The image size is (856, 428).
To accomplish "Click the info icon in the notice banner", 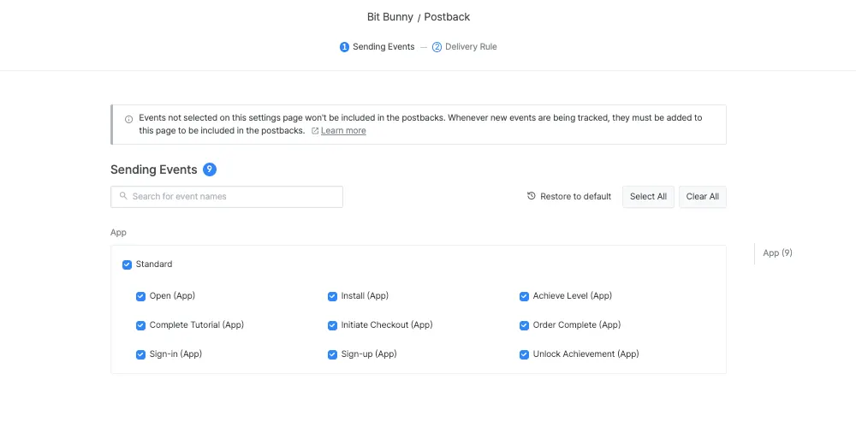I will click(129, 119).
